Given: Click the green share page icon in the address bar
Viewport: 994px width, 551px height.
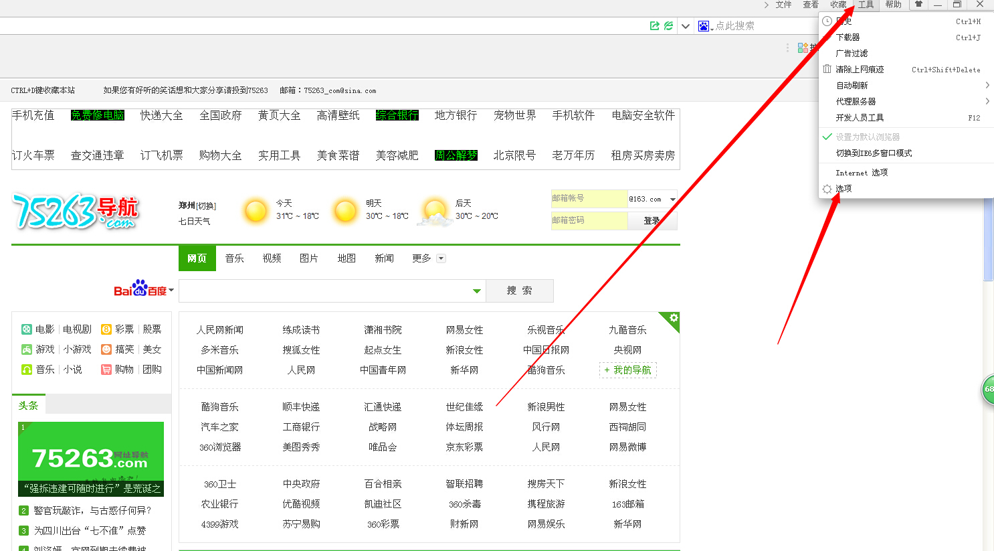Looking at the screenshot, I should 654,26.
